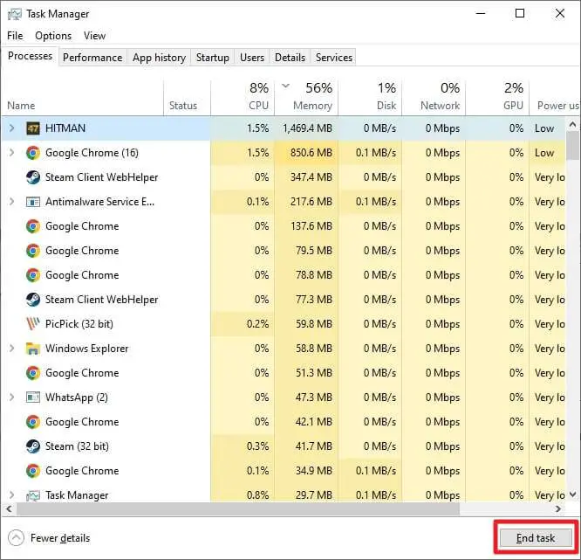The width and height of the screenshot is (581, 560).
Task: Collapse view with Fewer details arrow icon
Action: click(16, 538)
